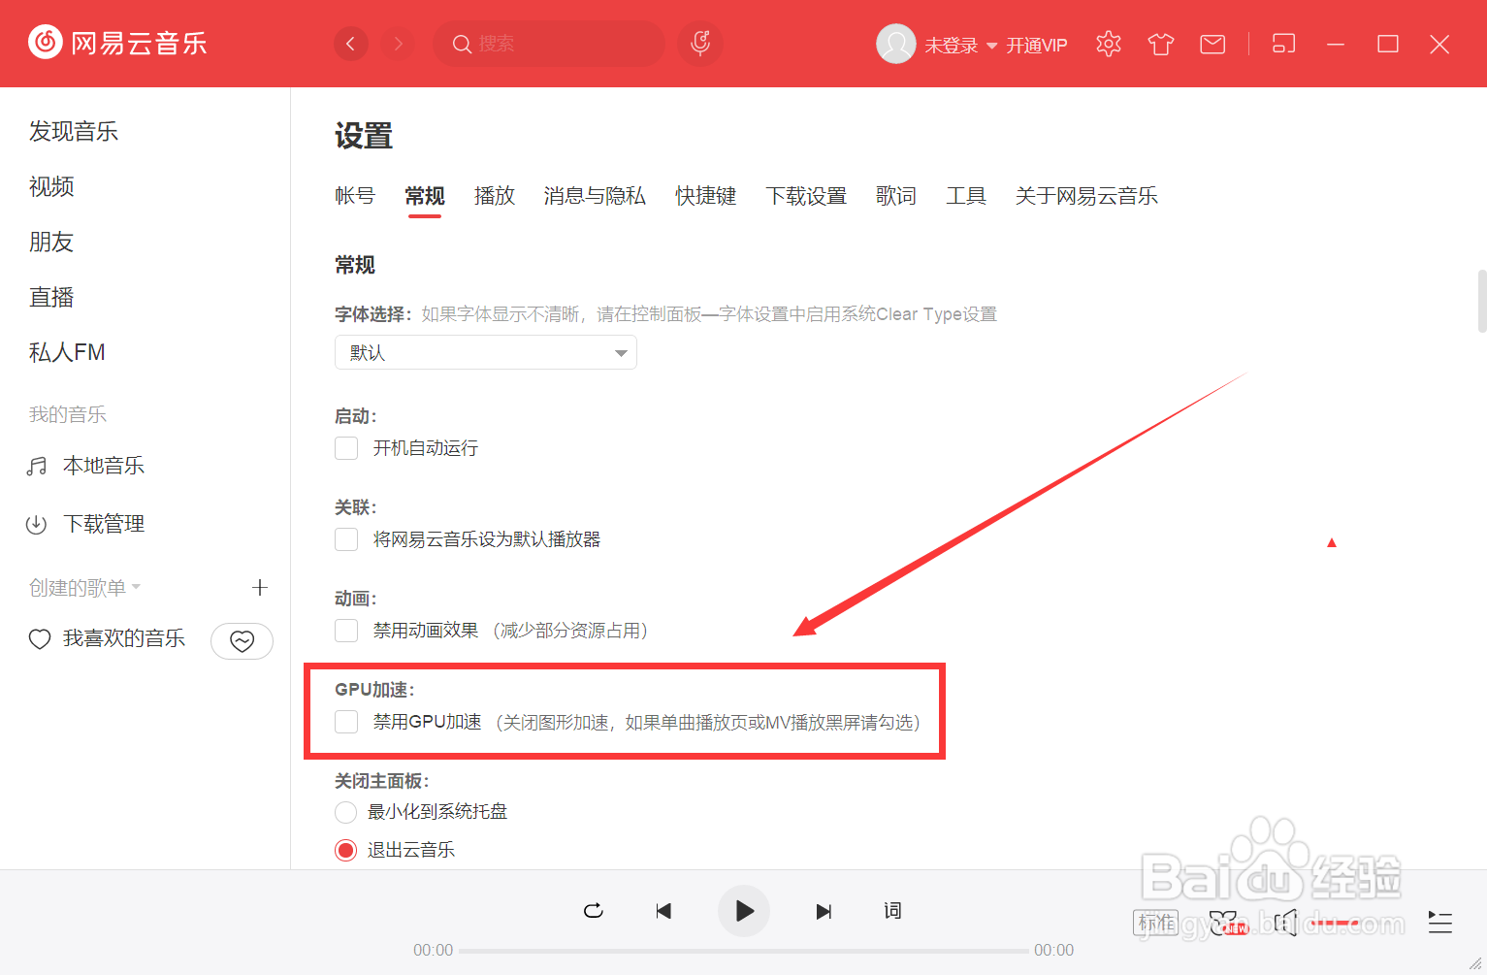Switch to the 工具 tab

pos(966,196)
